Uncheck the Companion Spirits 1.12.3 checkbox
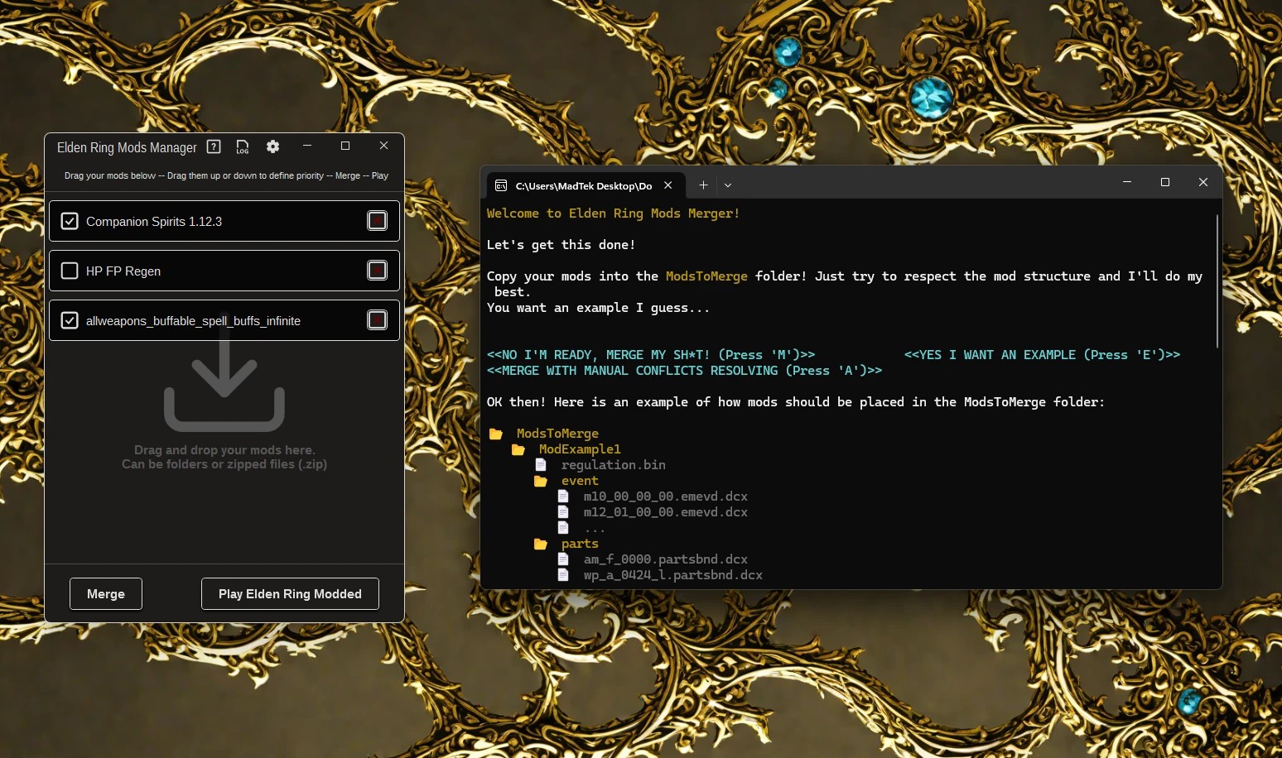This screenshot has width=1282, height=758. tap(70, 221)
